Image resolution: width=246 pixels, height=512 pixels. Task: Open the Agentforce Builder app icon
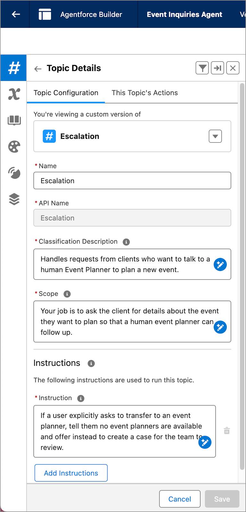[45, 14]
